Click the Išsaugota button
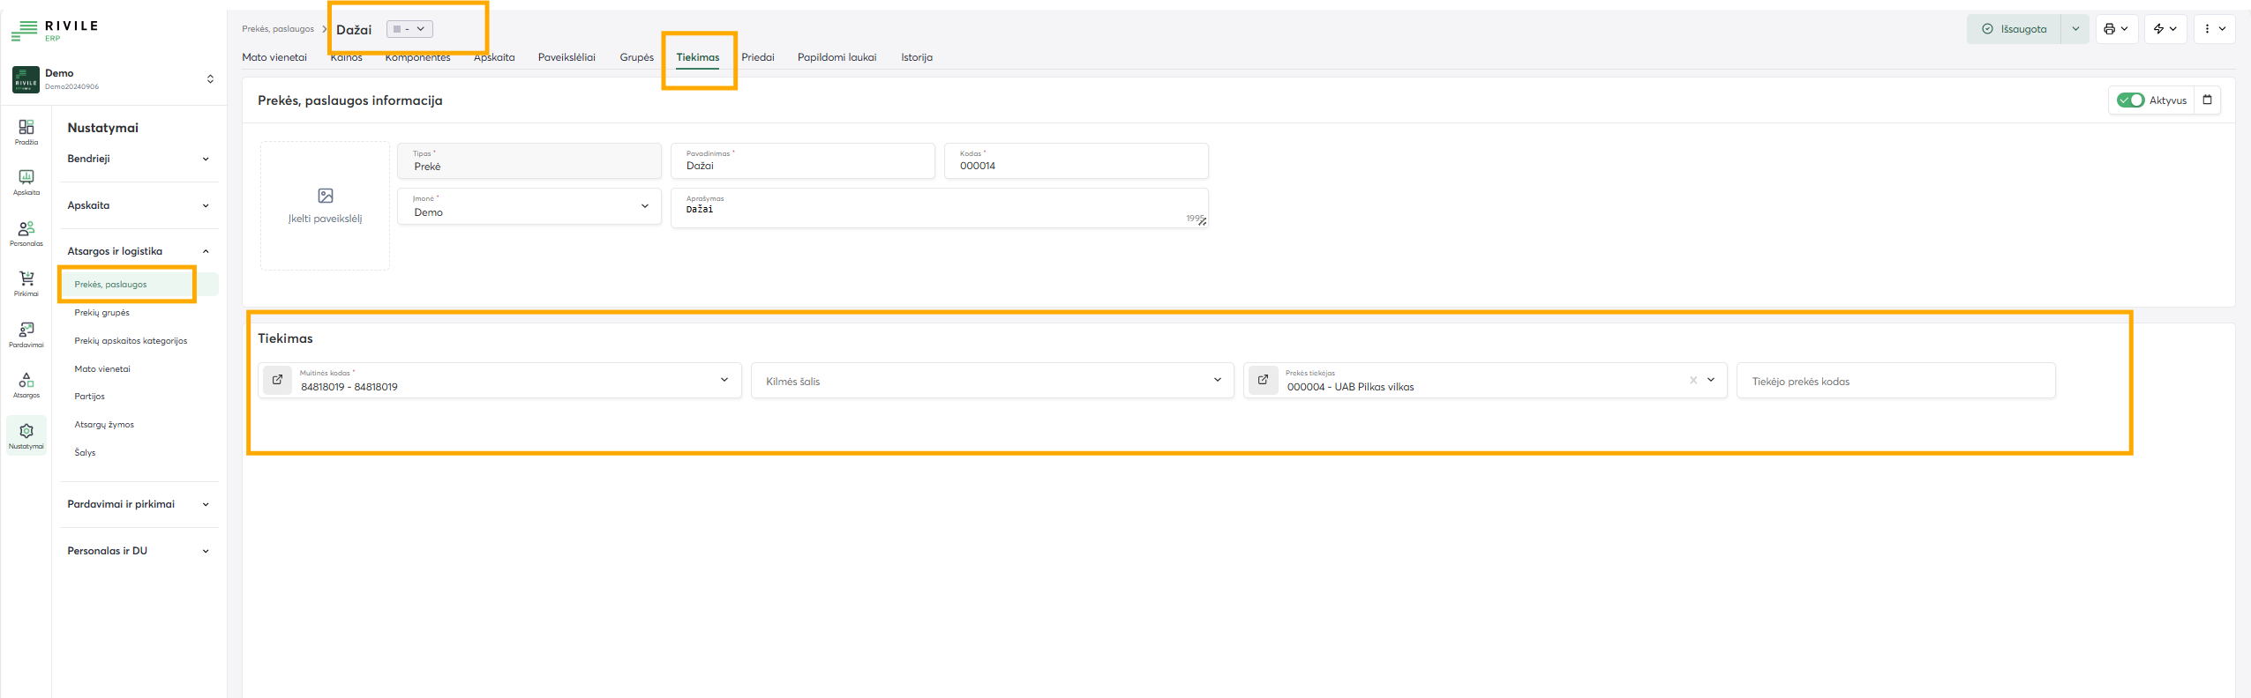 click(x=2014, y=29)
